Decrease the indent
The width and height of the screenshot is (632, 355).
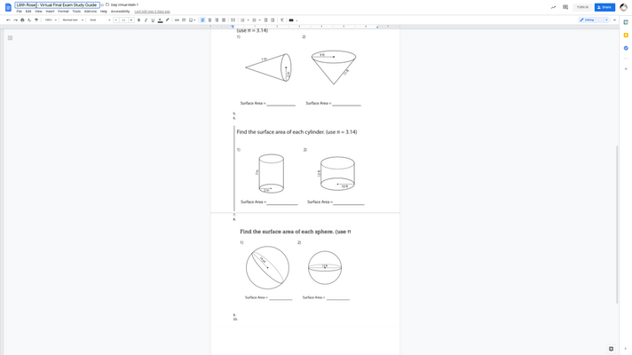(x=265, y=20)
